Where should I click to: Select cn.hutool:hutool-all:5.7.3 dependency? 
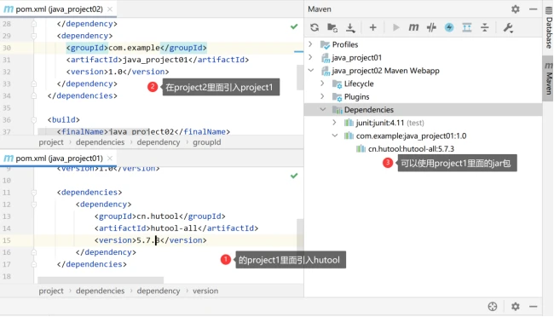411,149
